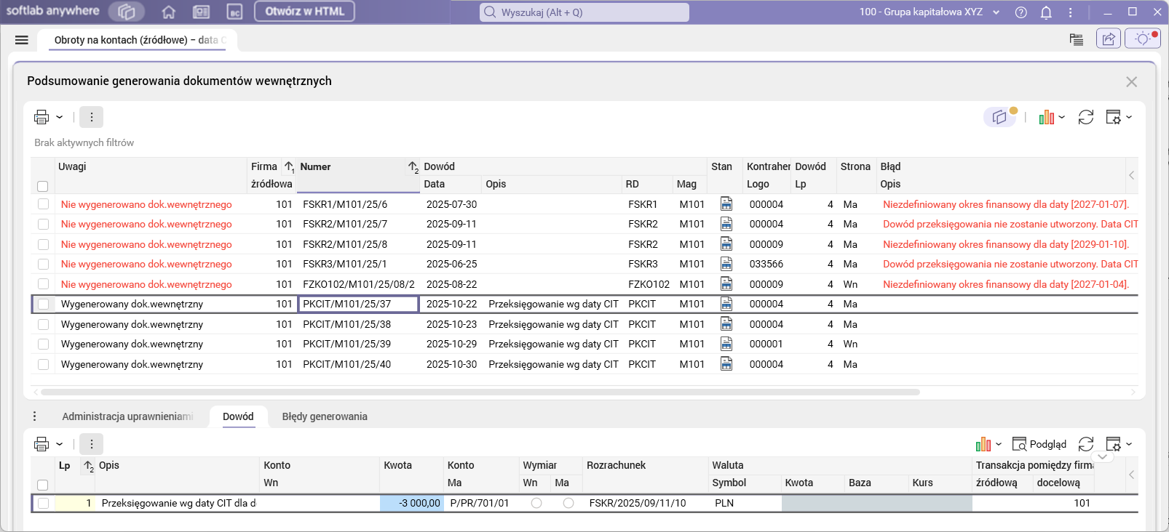Click the lightbulb hints icon
Image resolution: width=1169 pixels, height=532 pixels.
click(x=1142, y=39)
